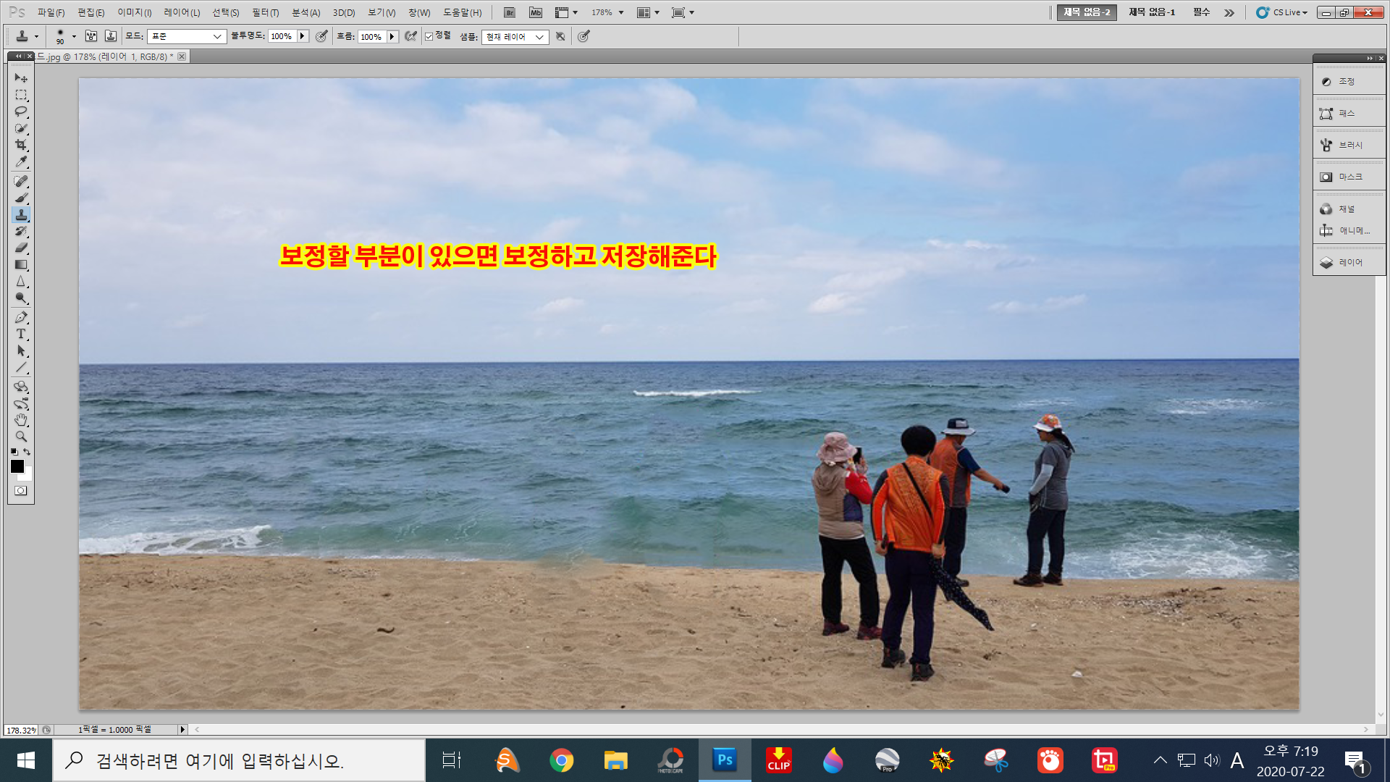Switch to 제목 없음-1 workspace
1390x782 pixels.
pos(1151,12)
